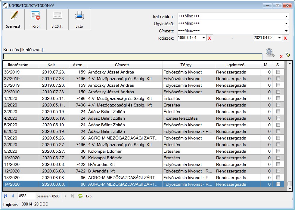295x210 pixels.
Task: Sort by the Iktatószám column header
Action: (x=21, y=65)
